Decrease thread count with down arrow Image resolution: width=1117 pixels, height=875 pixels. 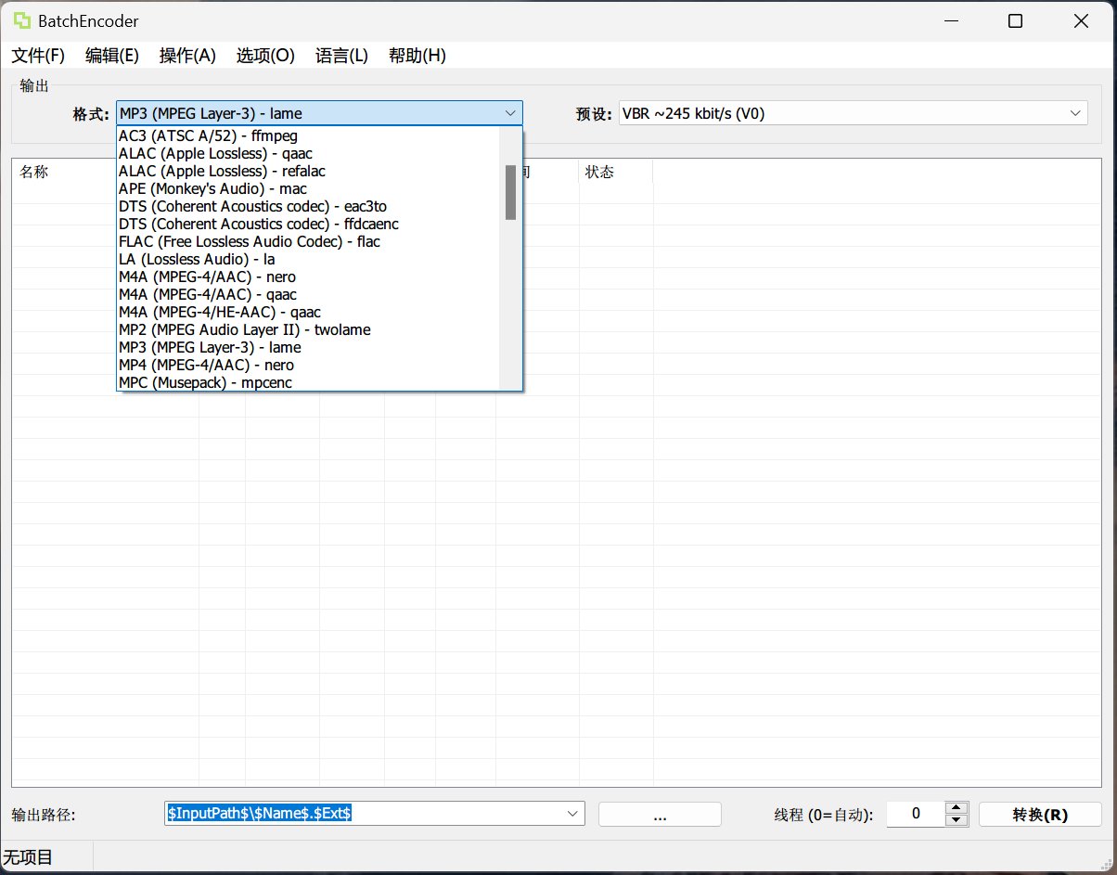pos(957,820)
